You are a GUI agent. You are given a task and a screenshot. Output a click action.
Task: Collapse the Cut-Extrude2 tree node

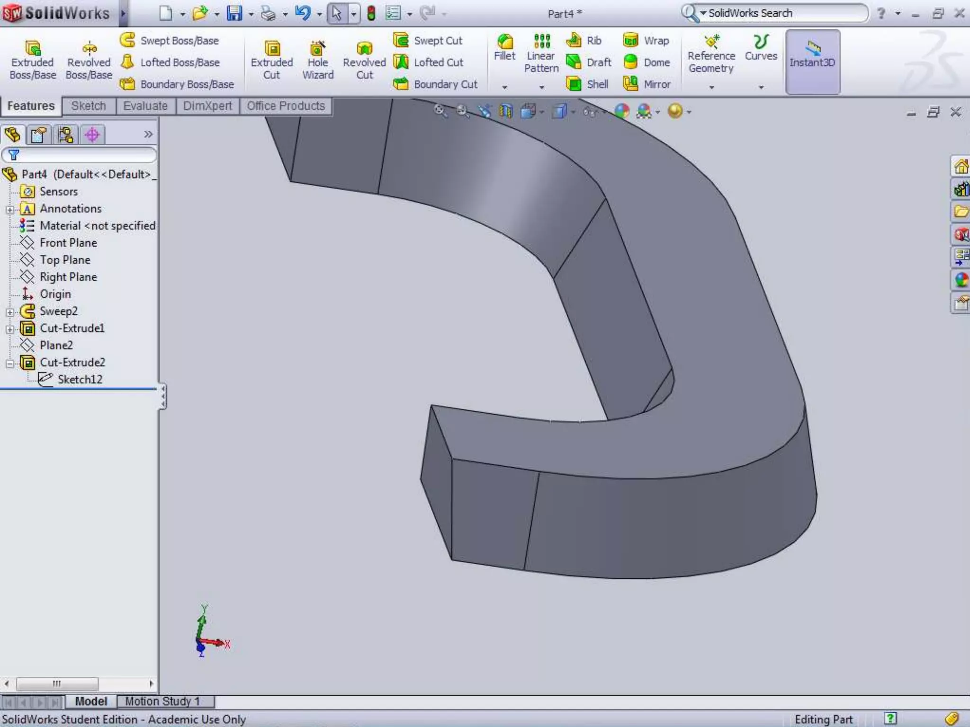coord(10,363)
